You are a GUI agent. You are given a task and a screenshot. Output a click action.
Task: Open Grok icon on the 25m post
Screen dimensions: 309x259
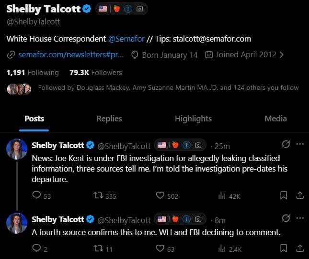coord(286,144)
